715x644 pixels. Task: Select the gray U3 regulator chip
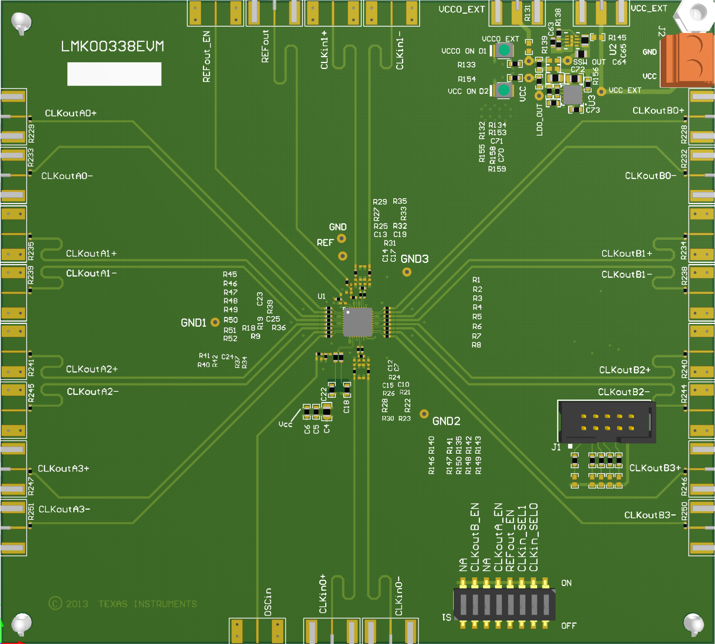click(572, 95)
